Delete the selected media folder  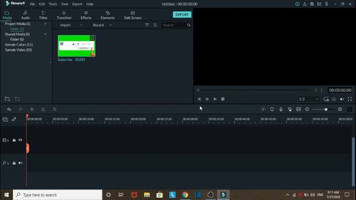coord(17,99)
